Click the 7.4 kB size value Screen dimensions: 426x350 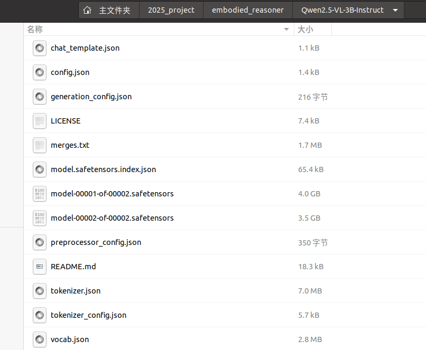309,121
